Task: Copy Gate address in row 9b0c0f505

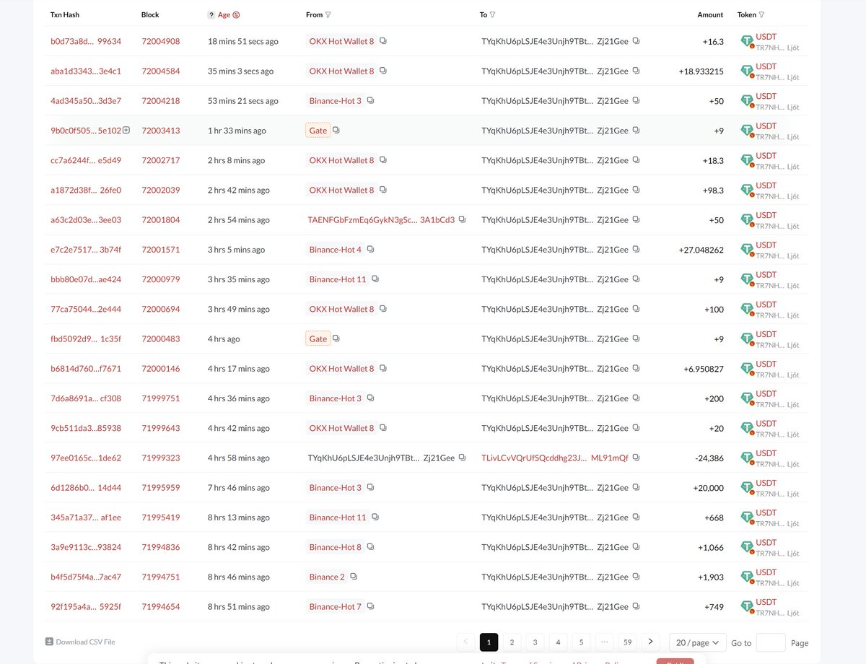Action: point(336,131)
